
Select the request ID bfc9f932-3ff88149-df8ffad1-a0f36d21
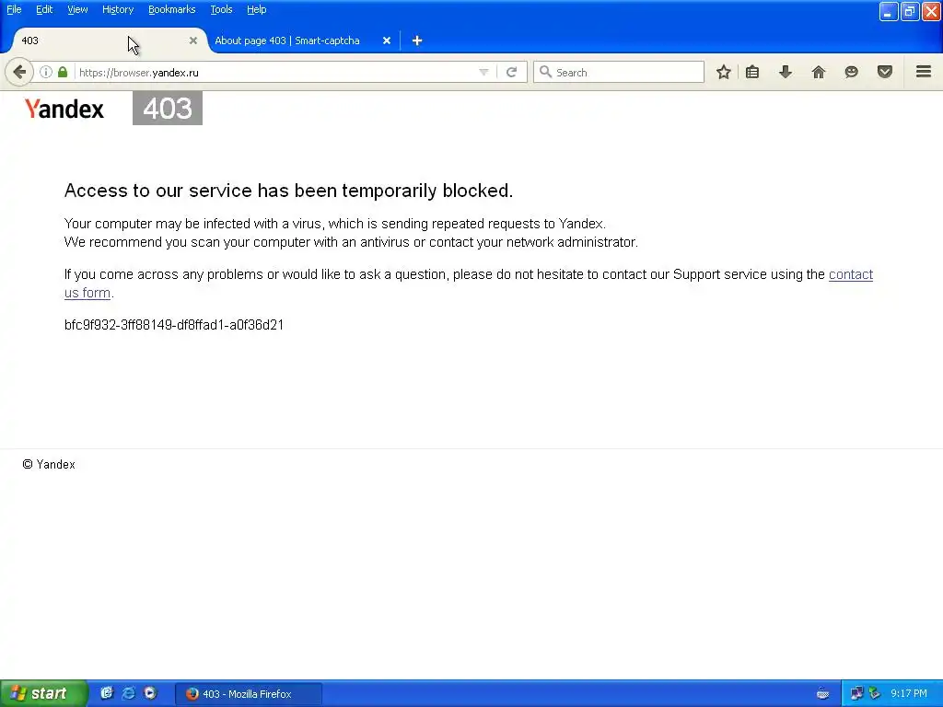174,325
